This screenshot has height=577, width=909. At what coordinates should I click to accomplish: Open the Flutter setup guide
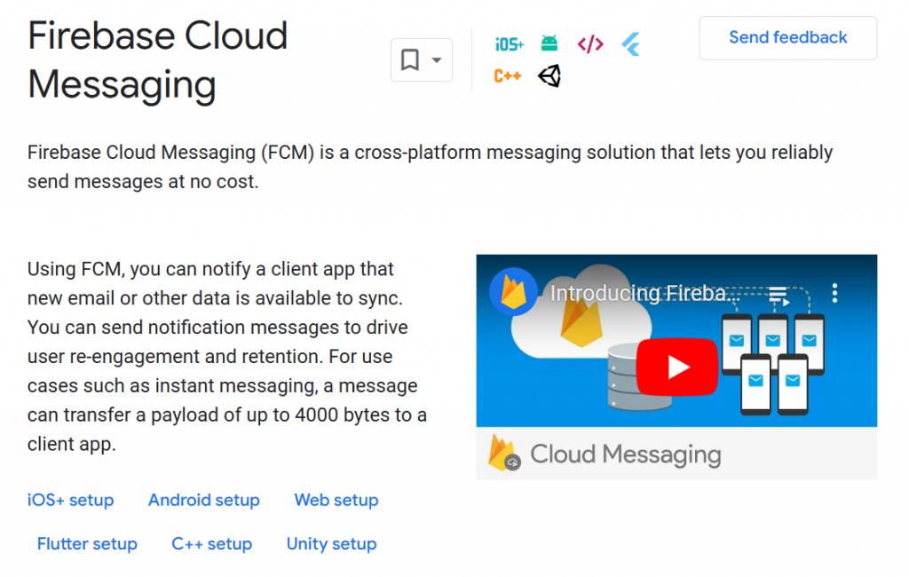click(87, 543)
